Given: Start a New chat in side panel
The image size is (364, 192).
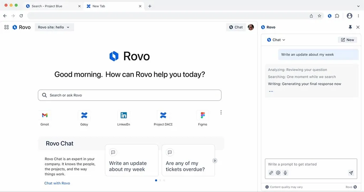Looking at the screenshot, I should click(347, 40).
